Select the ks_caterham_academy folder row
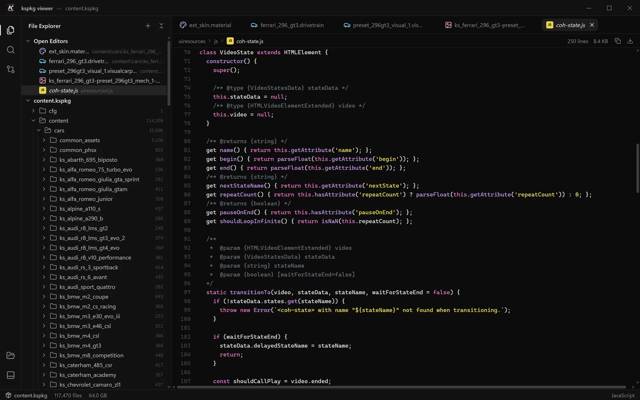This screenshot has height=400, width=640. [x=94, y=375]
